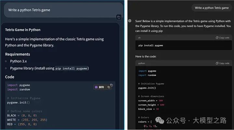The width and height of the screenshot is (234, 130).
Task: Click the copy icon below the left prompt bubble
Action: 119,17
